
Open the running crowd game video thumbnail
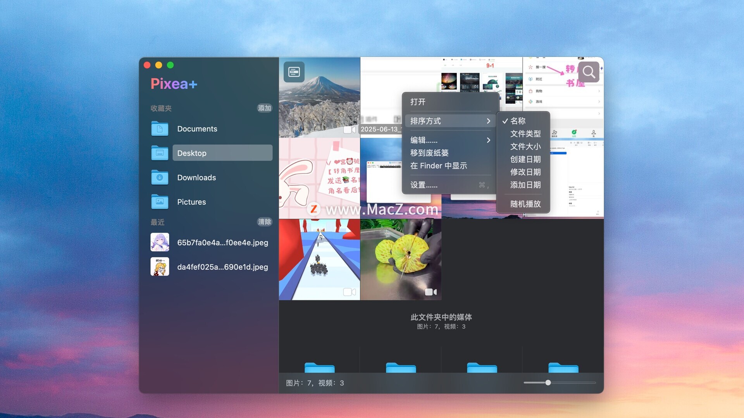tap(319, 259)
